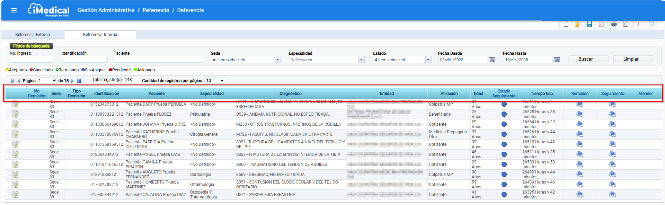Viewport: 665px width, 205px height.
Task: Switch to Referencia Externa tab
Action: (33, 35)
